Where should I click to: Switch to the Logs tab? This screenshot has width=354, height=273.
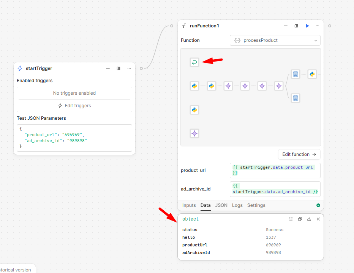click(237, 205)
